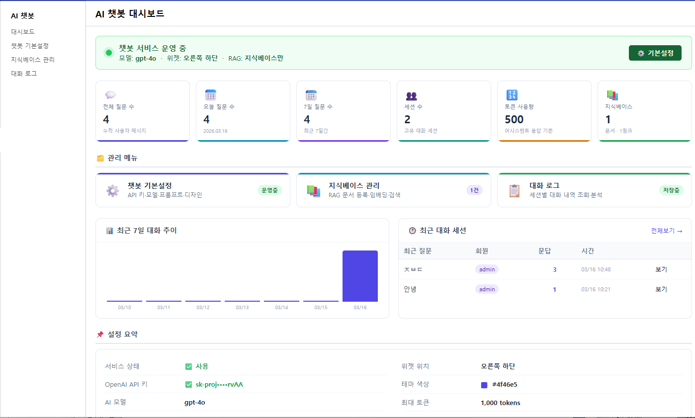This screenshot has height=418, width=695.
Task: Click 보기 for the 안녕 session
Action: pyautogui.click(x=661, y=289)
